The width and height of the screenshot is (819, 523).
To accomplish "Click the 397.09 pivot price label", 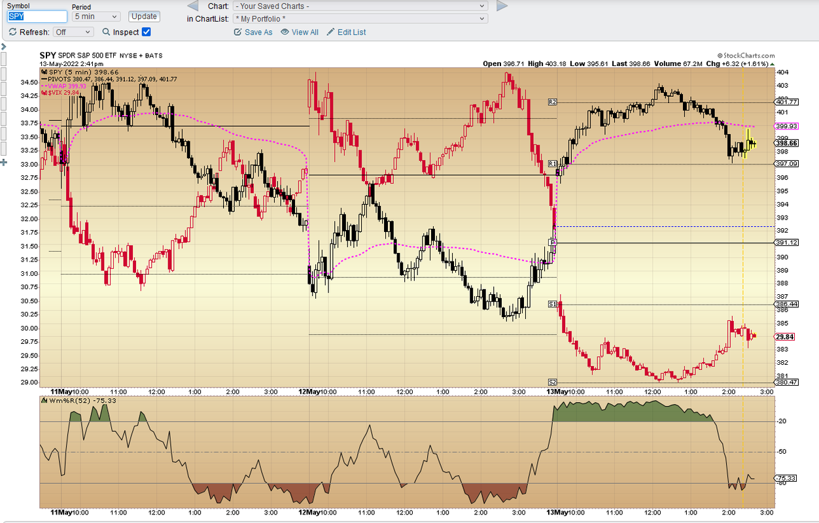I will point(786,163).
